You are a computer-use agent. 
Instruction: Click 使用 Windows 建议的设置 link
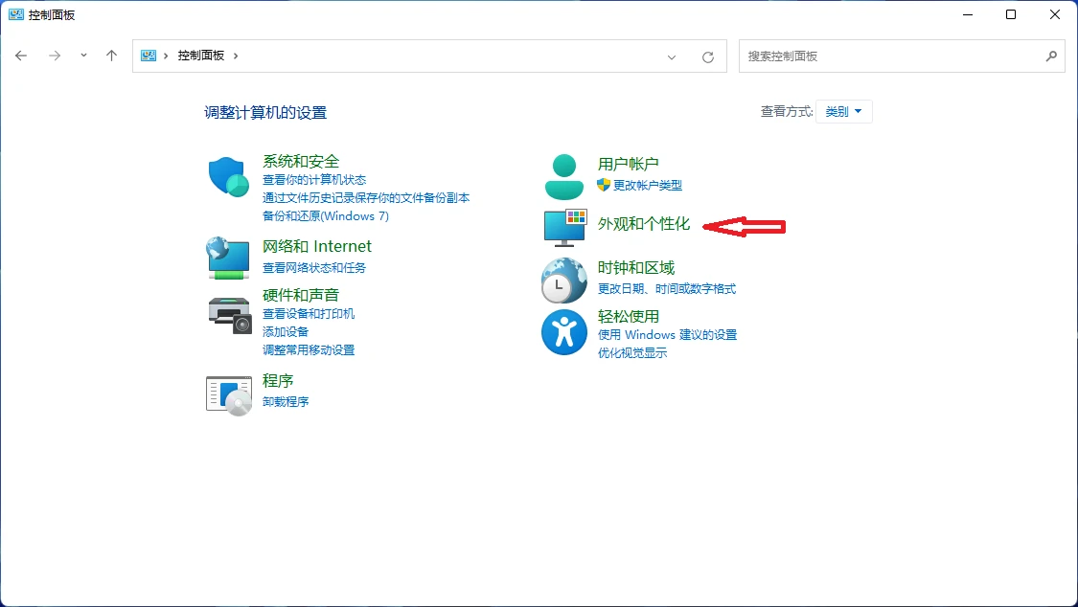(668, 335)
